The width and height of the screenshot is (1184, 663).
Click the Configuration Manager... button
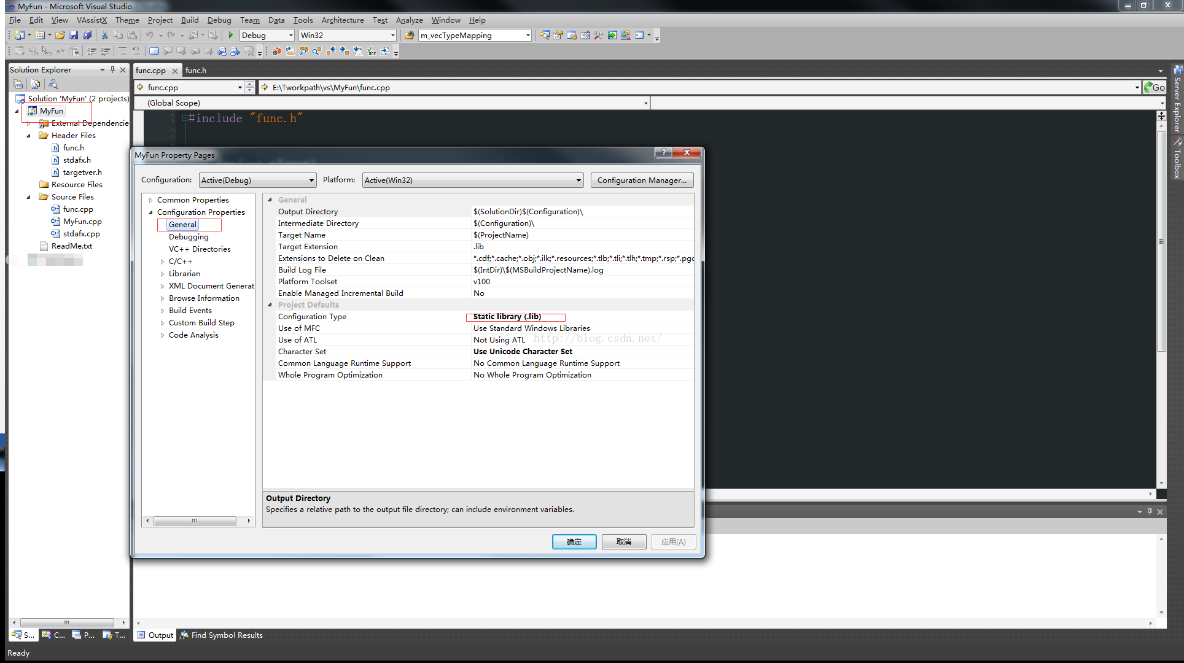point(642,180)
